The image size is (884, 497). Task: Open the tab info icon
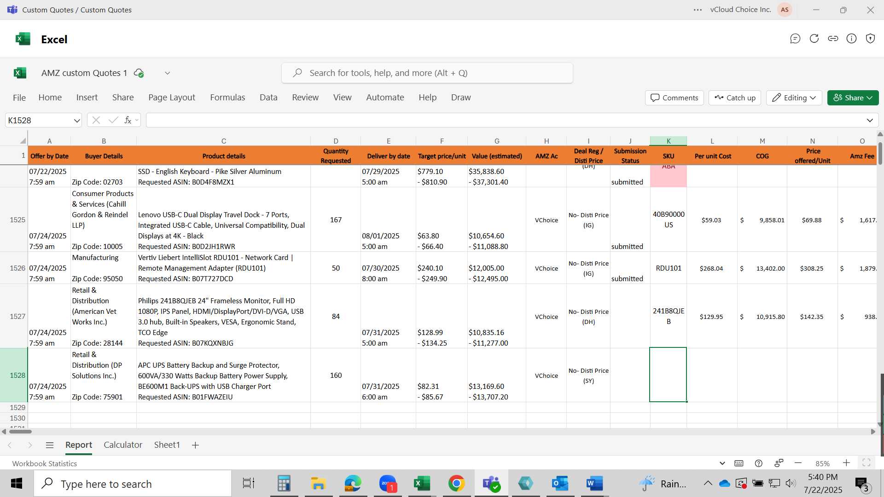852,39
